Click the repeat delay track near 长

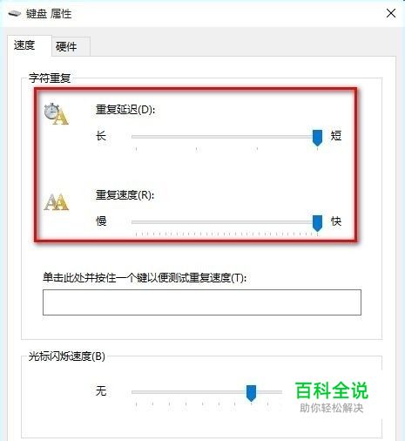[x=151, y=137]
